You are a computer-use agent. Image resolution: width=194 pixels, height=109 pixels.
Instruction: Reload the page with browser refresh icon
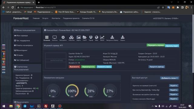(13, 7)
